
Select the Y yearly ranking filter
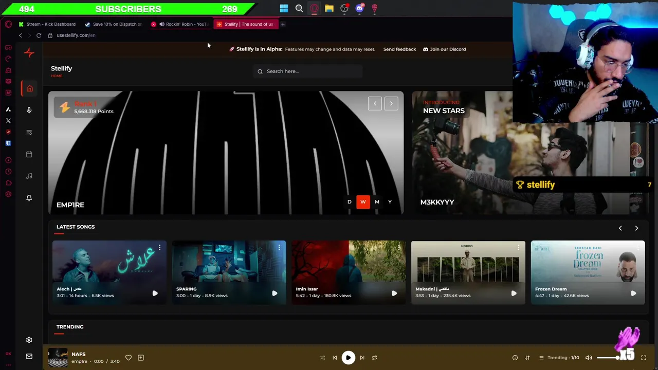390,202
